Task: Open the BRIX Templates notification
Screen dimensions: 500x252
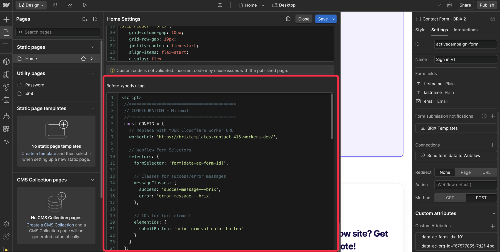Action: click(x=456, y=128)
